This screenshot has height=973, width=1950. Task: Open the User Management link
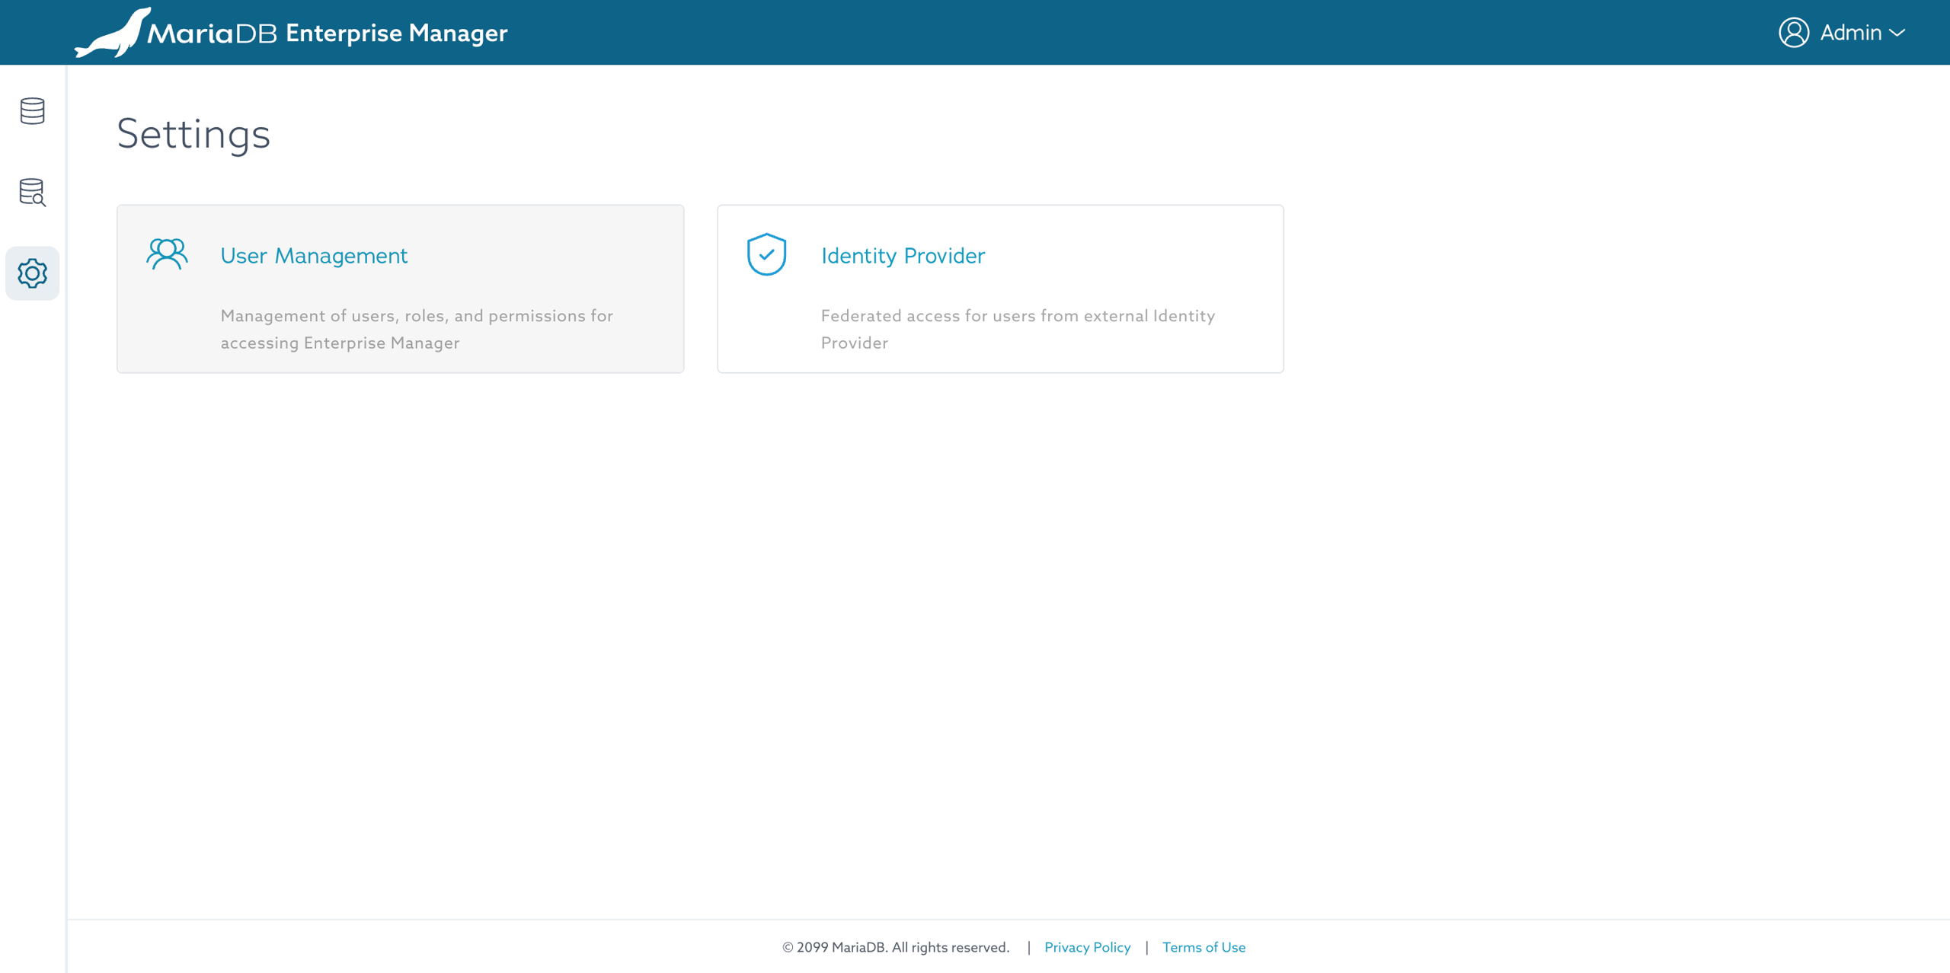[x=314, y=256]
